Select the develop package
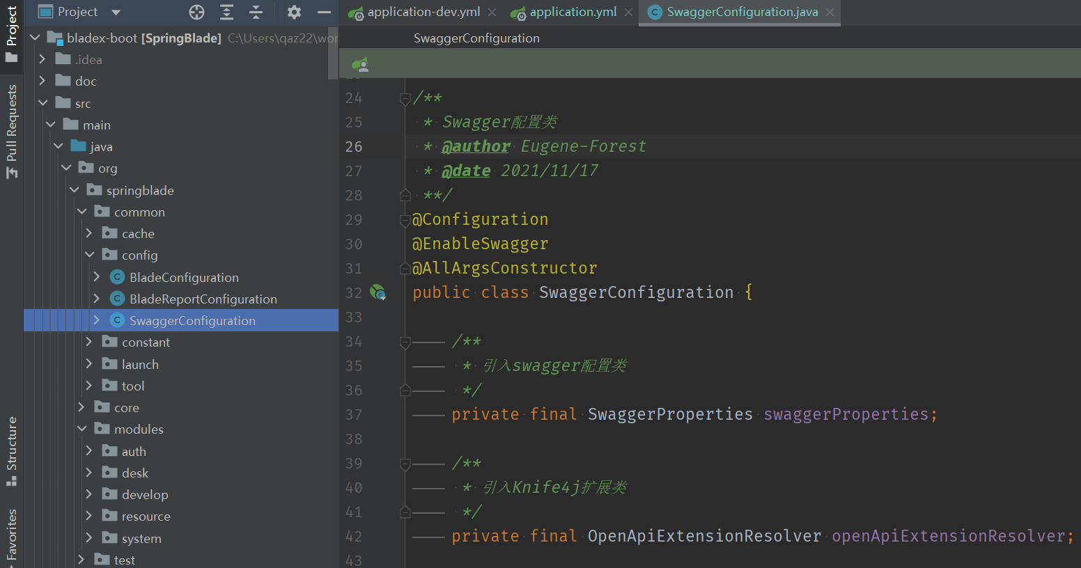1081x568 pixels. pos(145,494)
